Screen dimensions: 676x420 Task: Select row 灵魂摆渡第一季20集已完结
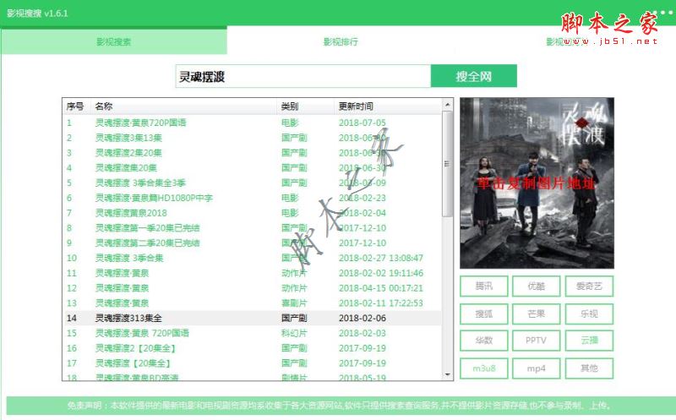[x=252, y=227]
